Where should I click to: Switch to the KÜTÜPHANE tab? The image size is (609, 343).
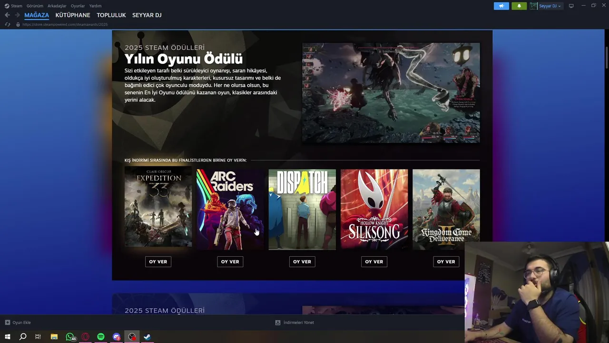point(73,15)
